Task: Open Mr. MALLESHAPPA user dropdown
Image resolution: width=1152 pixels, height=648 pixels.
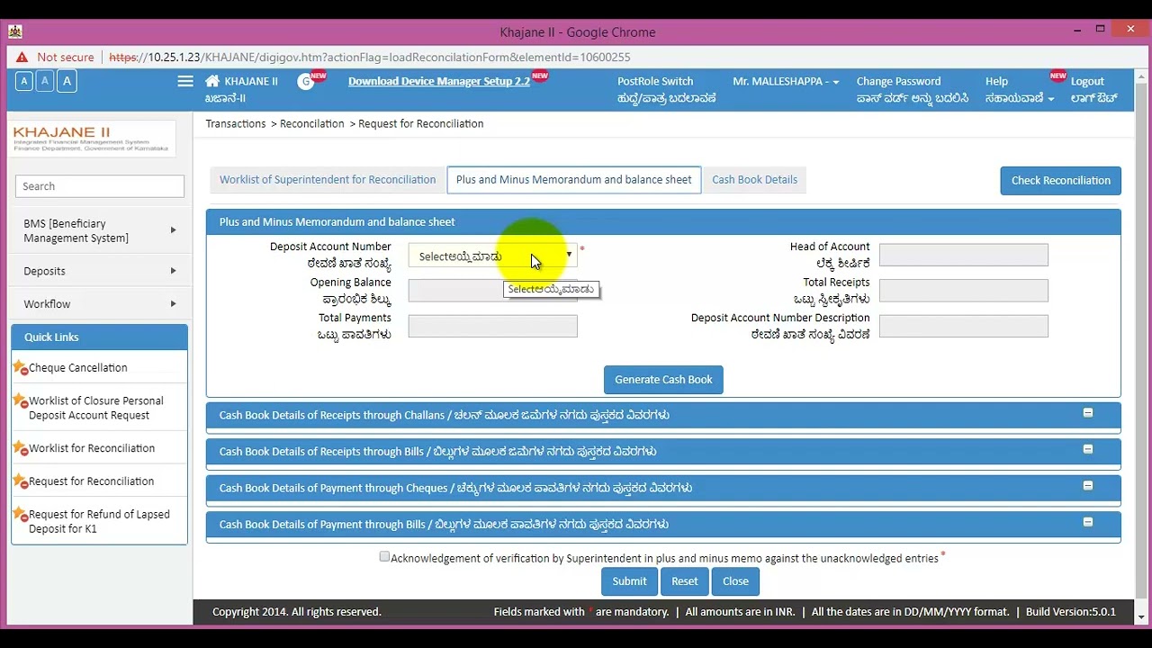Action: point(786,81)
